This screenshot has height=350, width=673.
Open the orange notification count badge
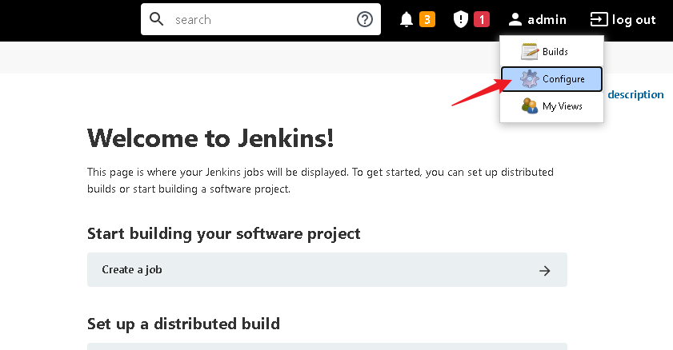[427, 20]
